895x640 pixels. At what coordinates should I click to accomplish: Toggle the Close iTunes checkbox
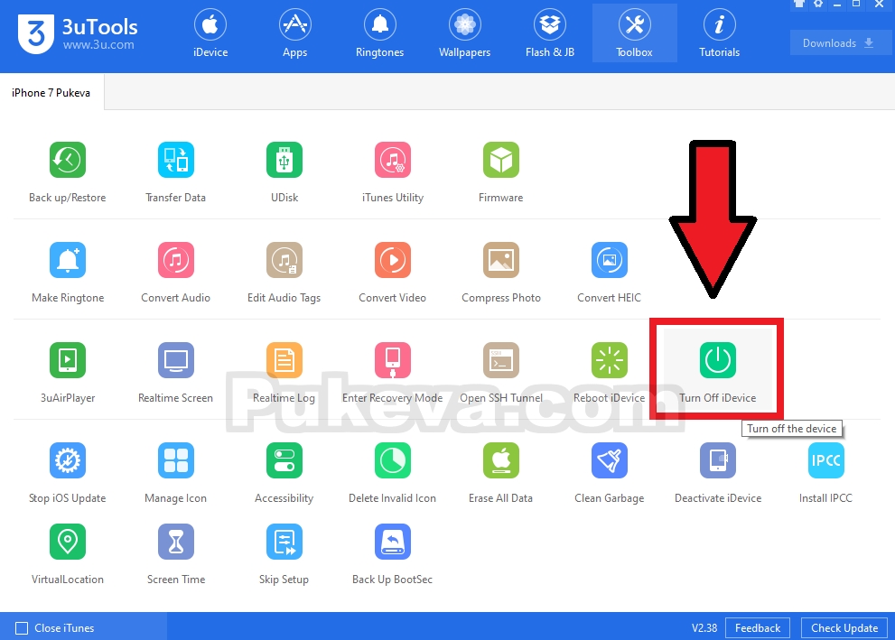click(22, 628)
